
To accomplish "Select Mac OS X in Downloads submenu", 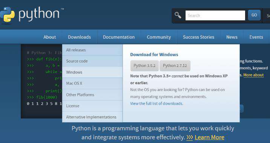I will [x=92, y=84].
